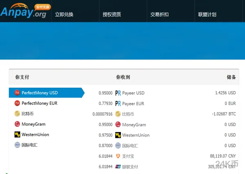The width and height of the screenshot is (245, 174).
Task: Select MoneyGram in the receive column
Action: coord(134,125)
